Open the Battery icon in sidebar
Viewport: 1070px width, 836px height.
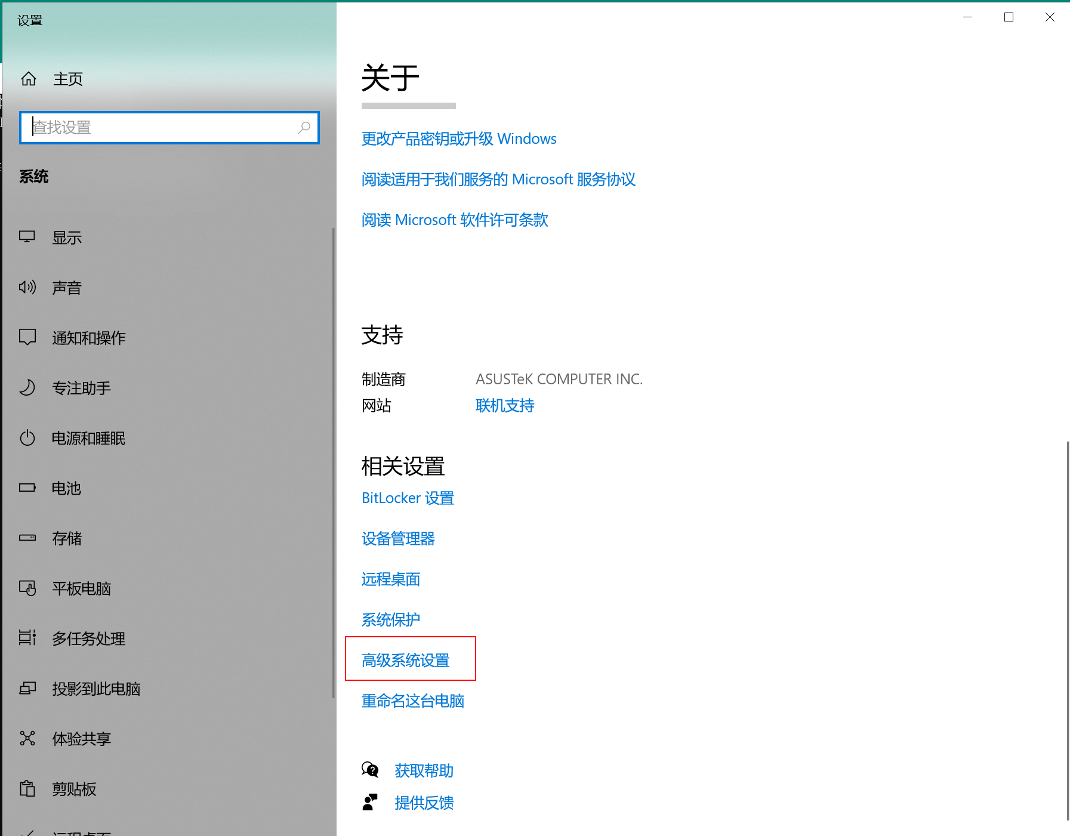pos(27,488)
